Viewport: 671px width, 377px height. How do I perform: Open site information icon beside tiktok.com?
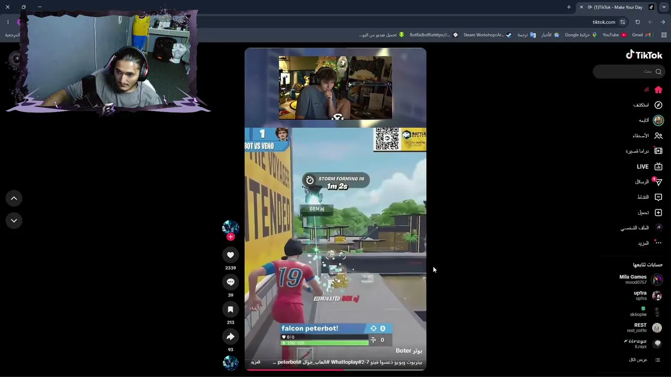pyautogui.click(x=623, y=22)
